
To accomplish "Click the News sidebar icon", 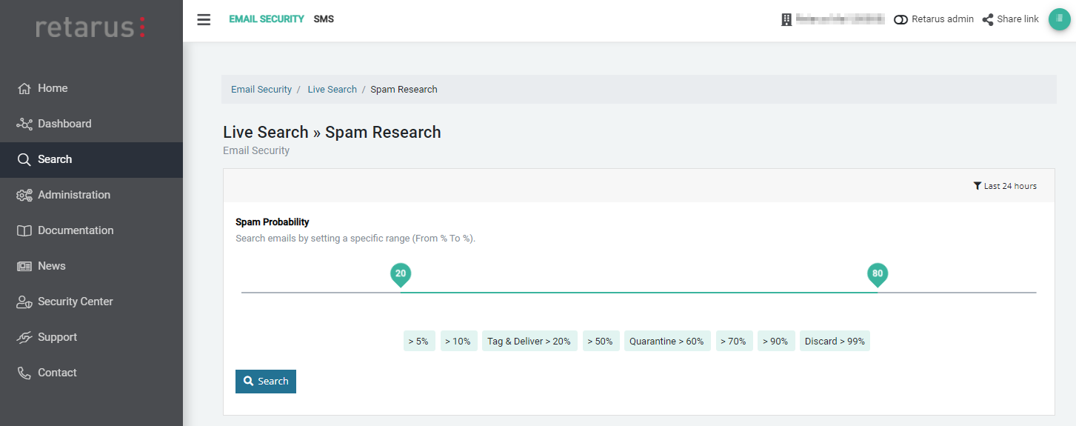I will coord(24,266).
